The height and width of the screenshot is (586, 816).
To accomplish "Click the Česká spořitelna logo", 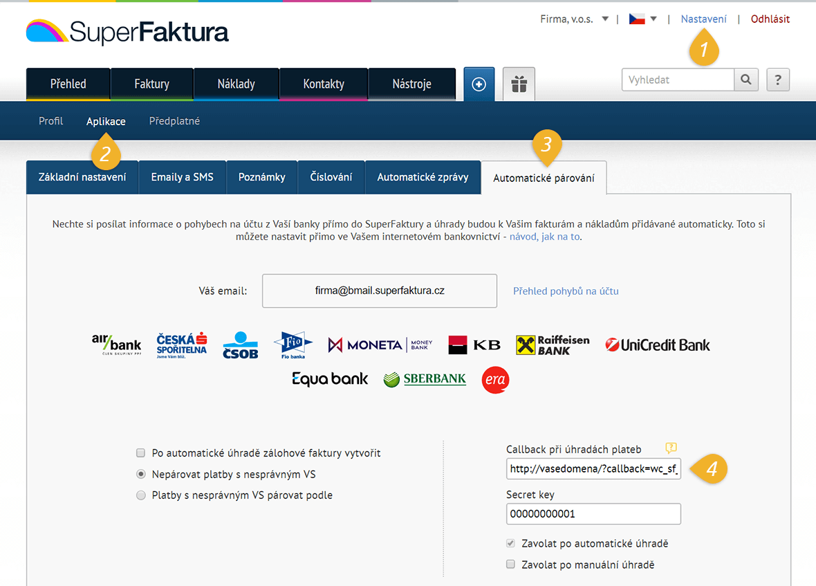I will point(182,345).
